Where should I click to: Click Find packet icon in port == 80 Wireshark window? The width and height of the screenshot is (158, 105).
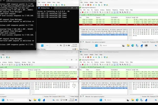[x=3, y=65]
